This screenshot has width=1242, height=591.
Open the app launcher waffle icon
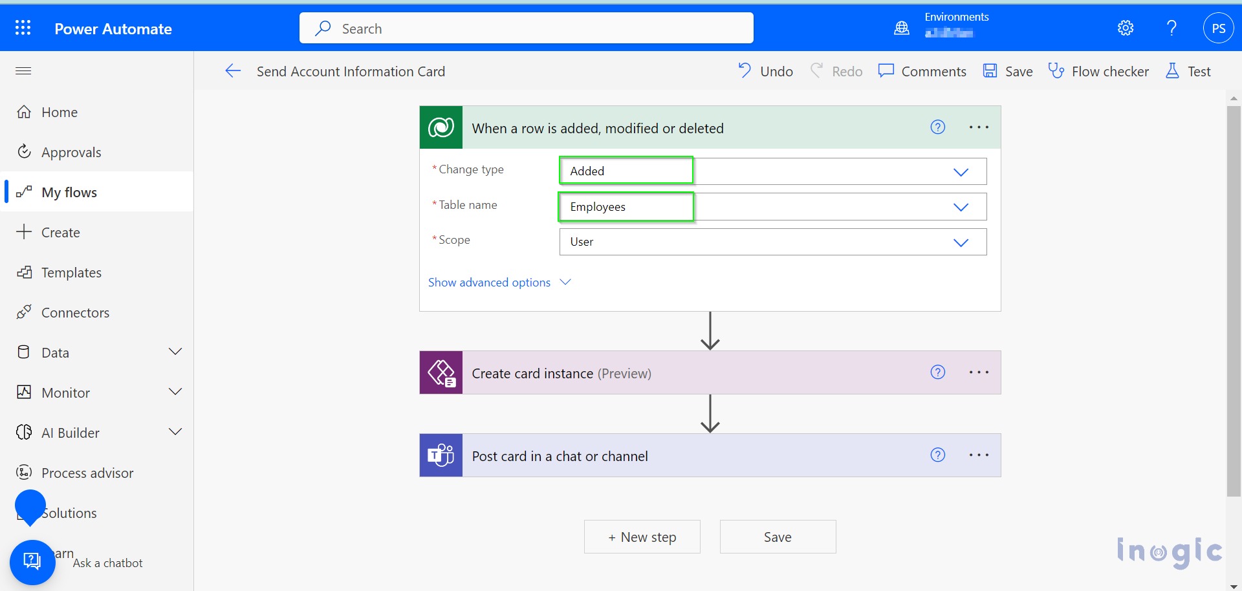23,28
